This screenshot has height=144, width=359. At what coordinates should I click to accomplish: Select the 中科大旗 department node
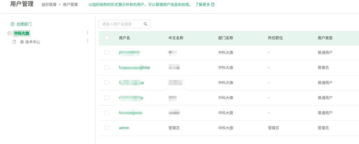point(22,33)
